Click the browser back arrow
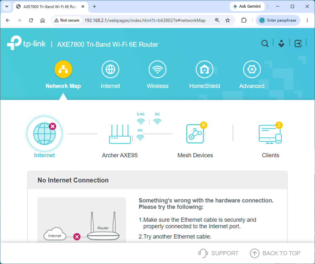The image size is (315, 264). (x=8, y=20)
